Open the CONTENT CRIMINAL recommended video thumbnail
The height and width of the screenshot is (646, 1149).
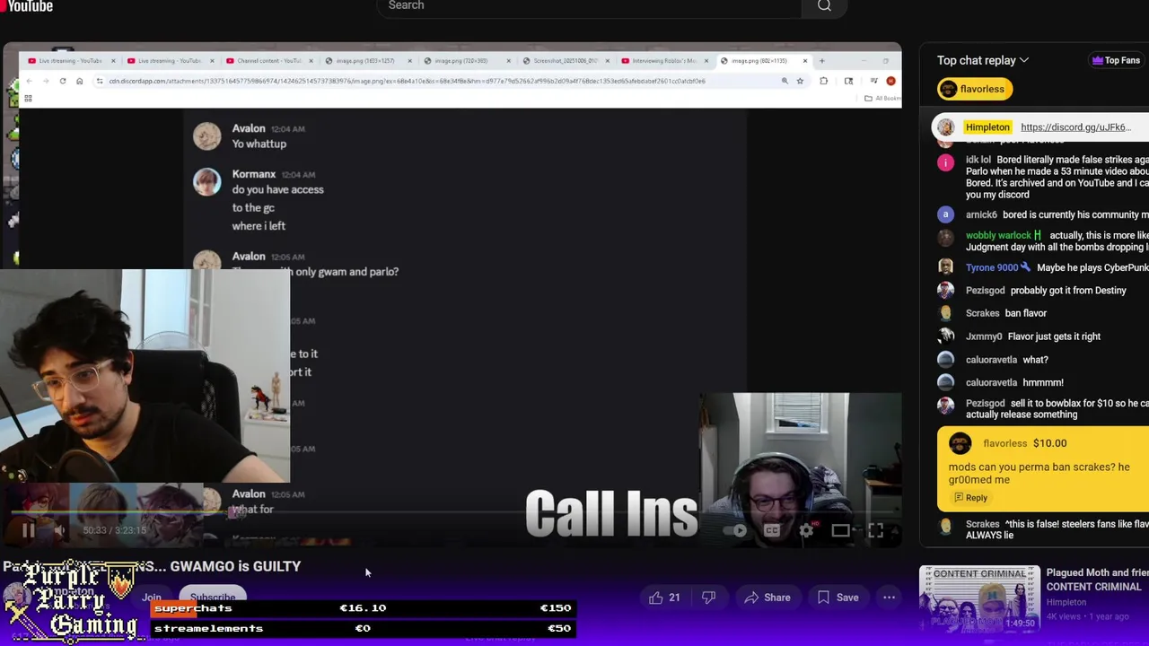979,598
